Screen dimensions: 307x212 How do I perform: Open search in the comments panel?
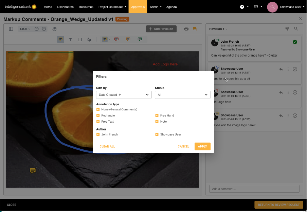pyautogui.click(x=296, y=29)
